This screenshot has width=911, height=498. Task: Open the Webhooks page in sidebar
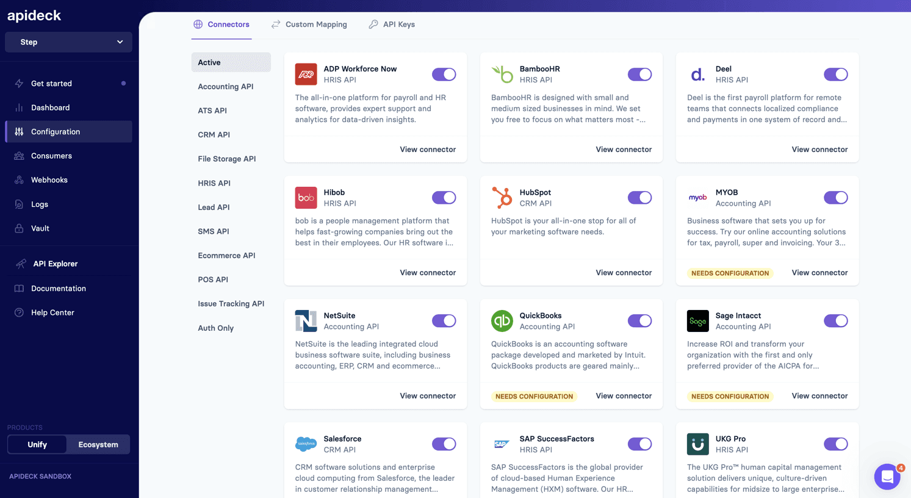tap(68, 180)
